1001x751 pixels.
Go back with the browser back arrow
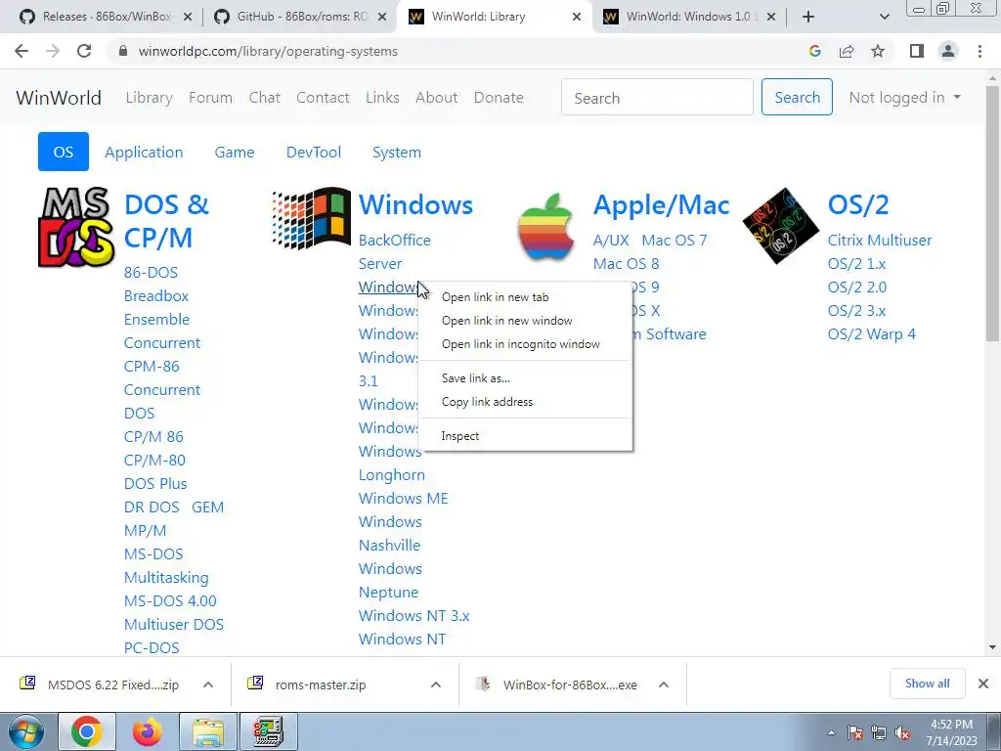(x=22, y=51)
